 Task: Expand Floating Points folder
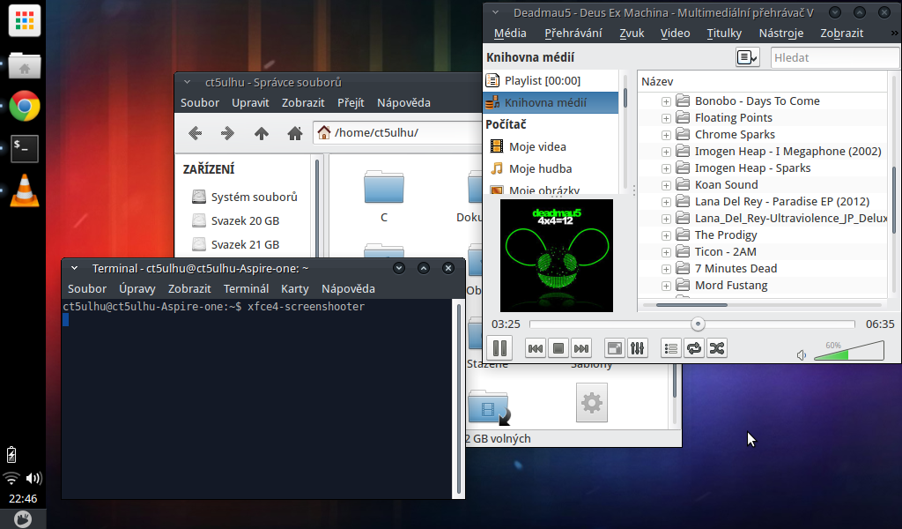(x=666, y=118)
